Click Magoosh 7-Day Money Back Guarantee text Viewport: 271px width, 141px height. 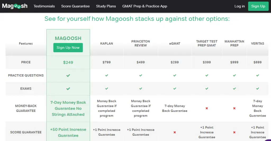pos(68,108)
